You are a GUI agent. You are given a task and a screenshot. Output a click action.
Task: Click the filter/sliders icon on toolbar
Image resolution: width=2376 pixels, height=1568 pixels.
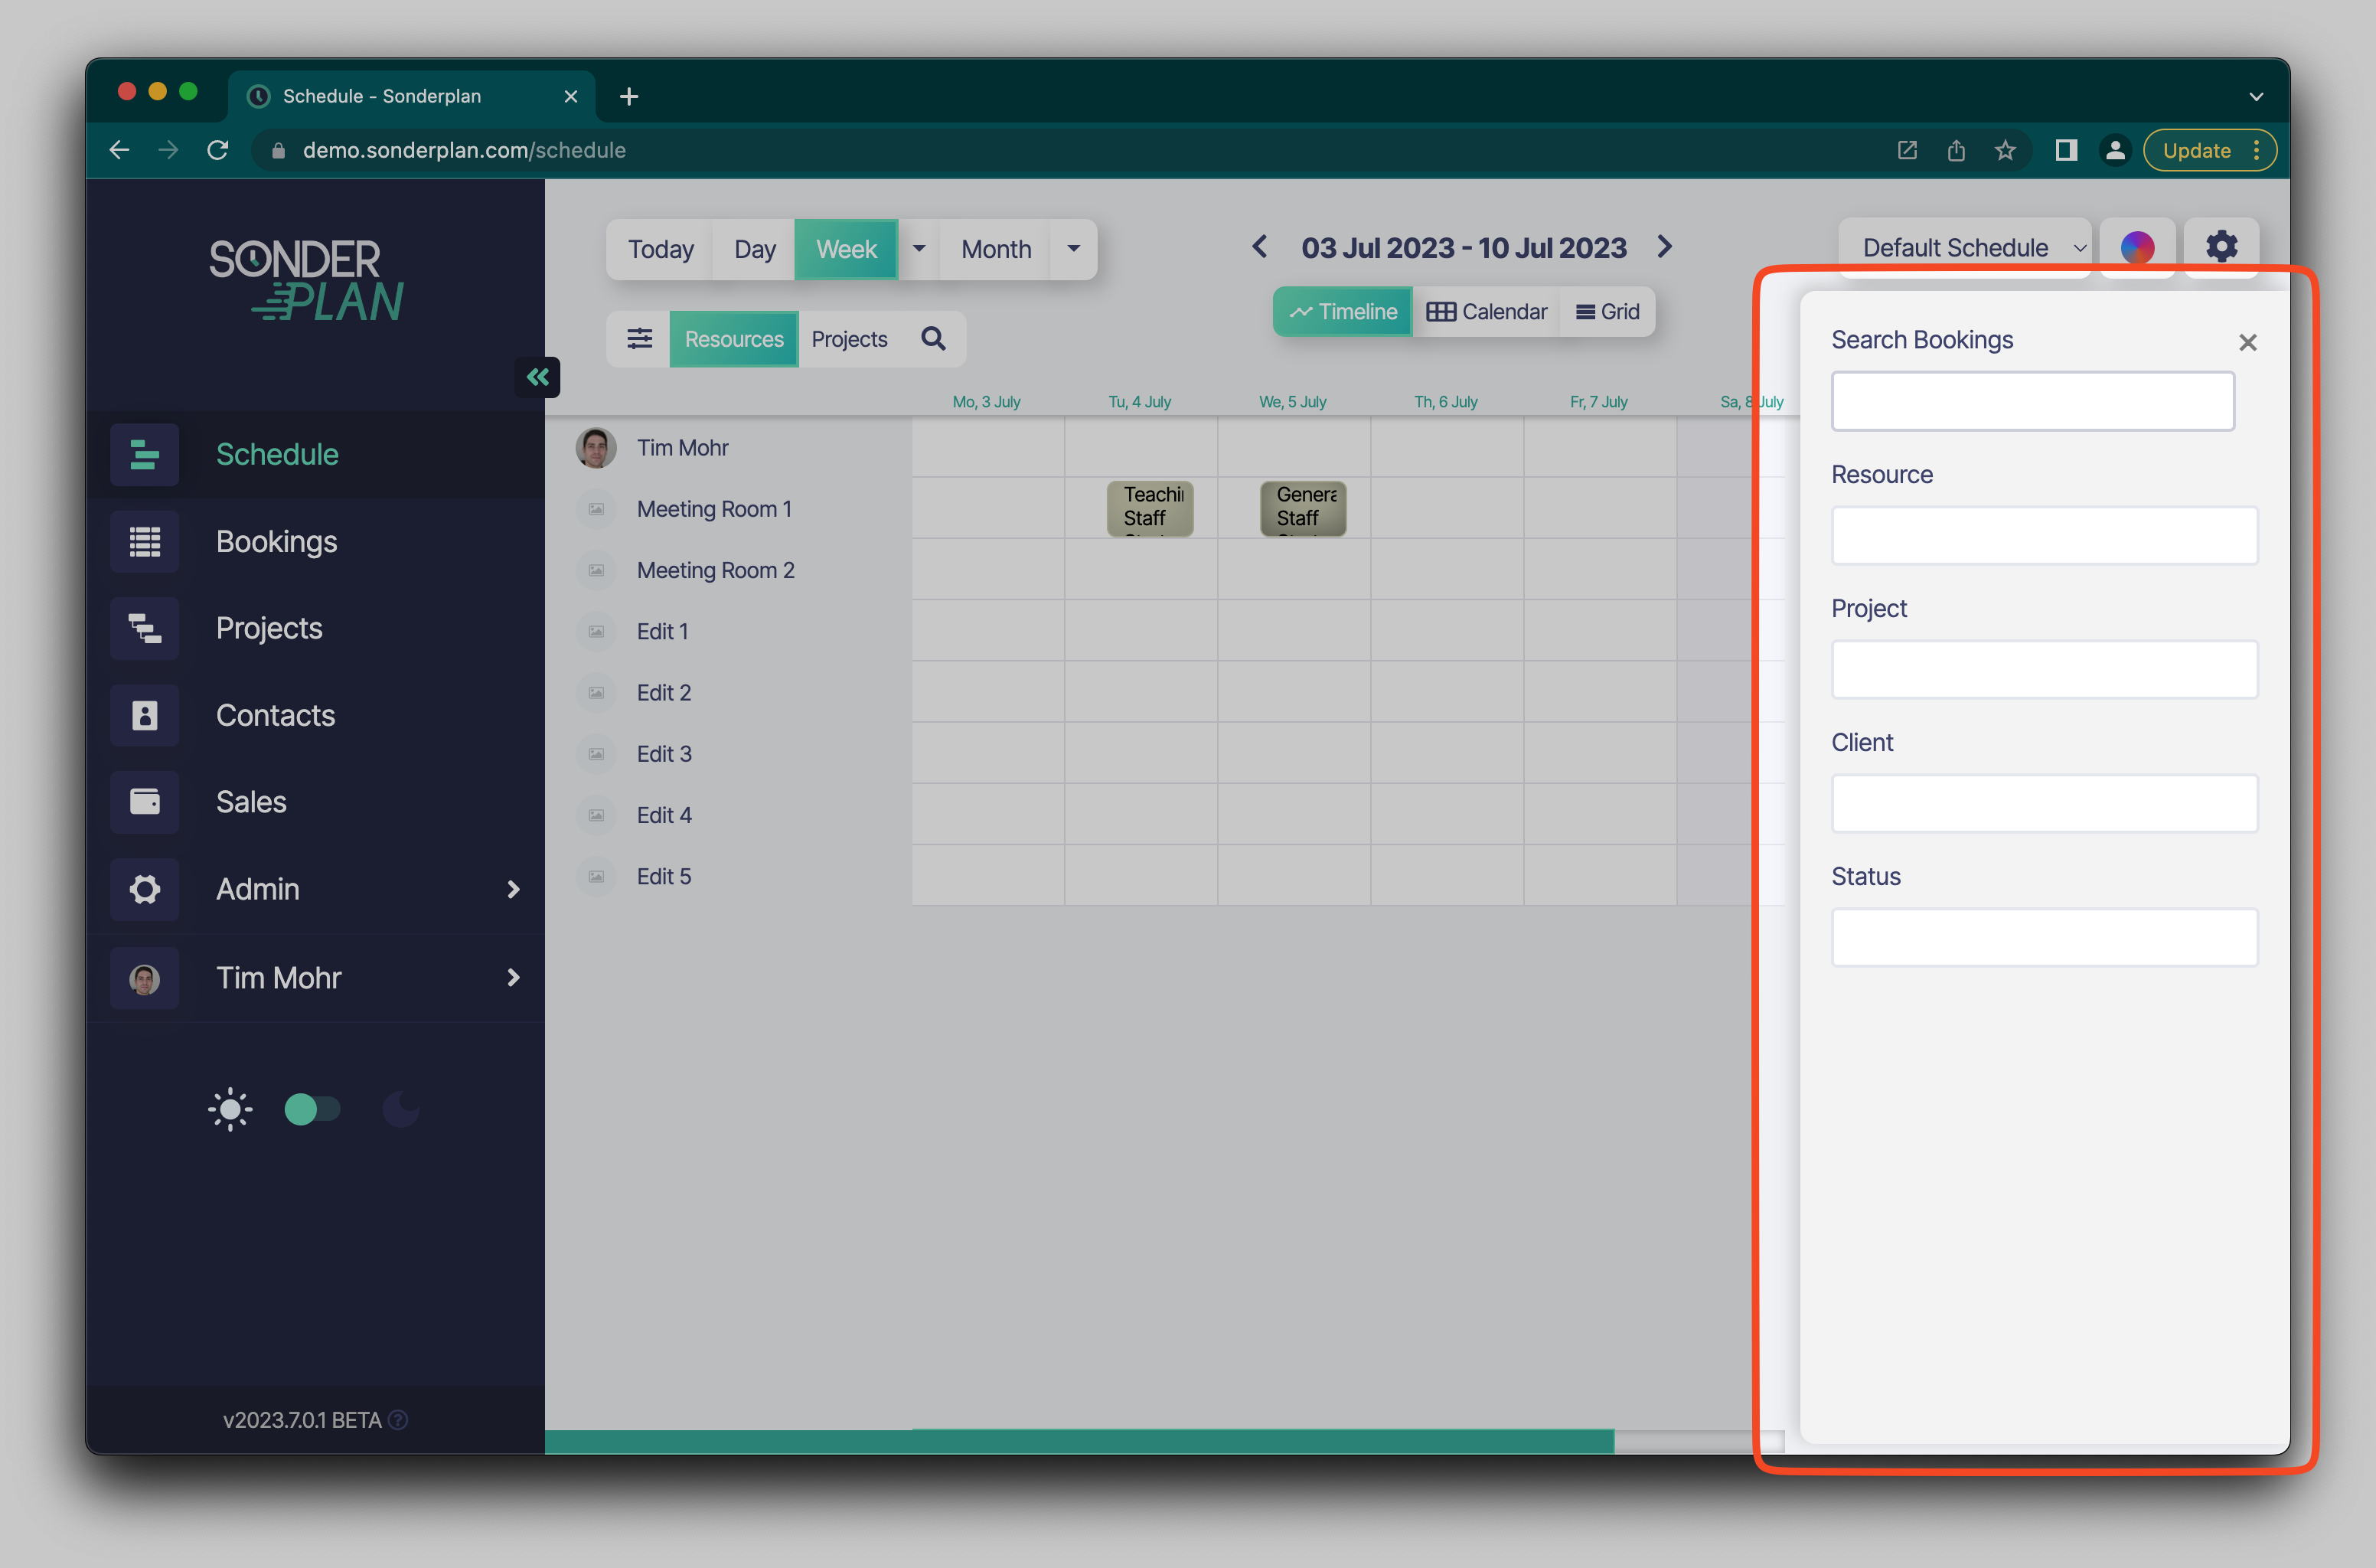tap(641, 339)
